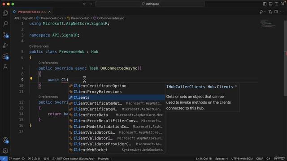
Task: Open the Accounts menu icon
Action: point(5,140)
